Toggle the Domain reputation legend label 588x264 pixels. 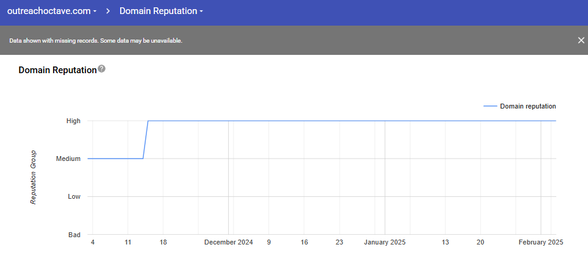tap(528, 106)
